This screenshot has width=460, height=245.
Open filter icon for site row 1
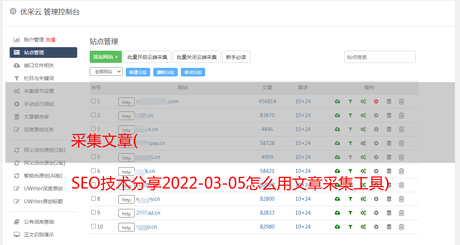pos(350,101)
